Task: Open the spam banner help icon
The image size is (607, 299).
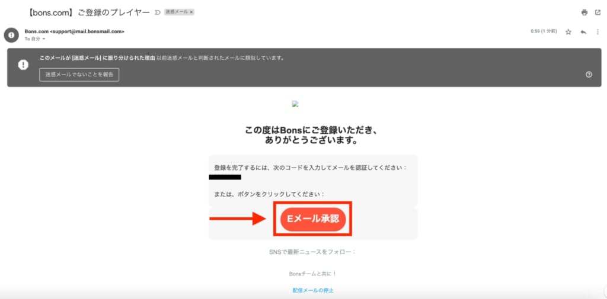Action: click(589, 75)
